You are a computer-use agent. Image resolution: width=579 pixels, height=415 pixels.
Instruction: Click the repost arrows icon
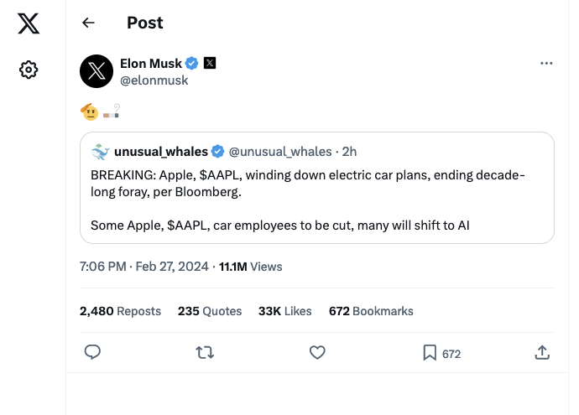pos(204,353)
